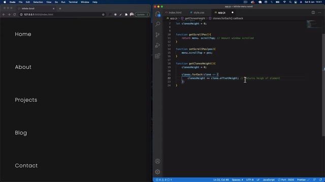Viewport: 325px width, 182px height.
Task: Change encoding via UTF-8 status item
Action: click(x=250, y=180)
